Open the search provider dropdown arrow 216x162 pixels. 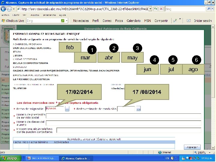coord(212,9)
